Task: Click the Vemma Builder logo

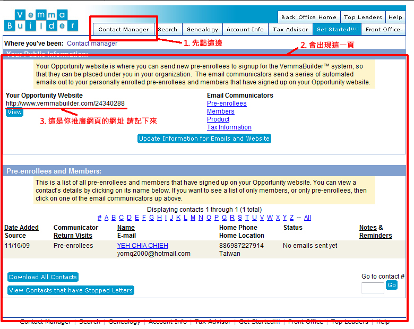Action: point(41,20)
